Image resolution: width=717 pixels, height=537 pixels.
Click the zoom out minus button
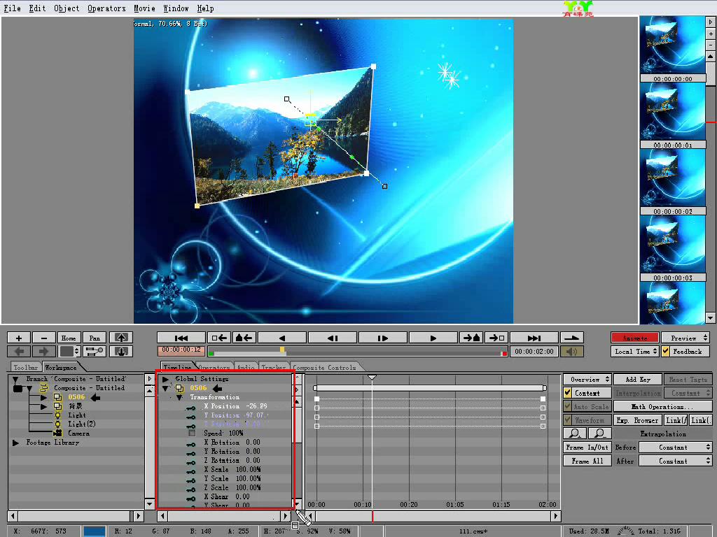tap(44, 338)
